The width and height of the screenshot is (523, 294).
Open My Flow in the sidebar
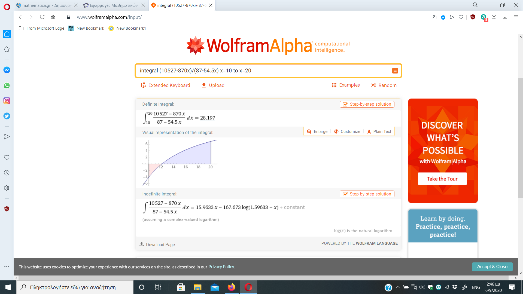coord(7,137)
